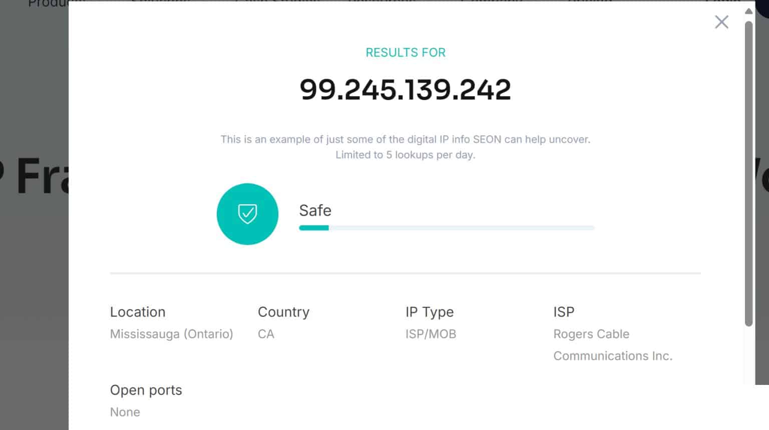The height and width of the screenshot is (430, 769).
Task: Expand the Open ports None entry
Action: tap(125, 412)
